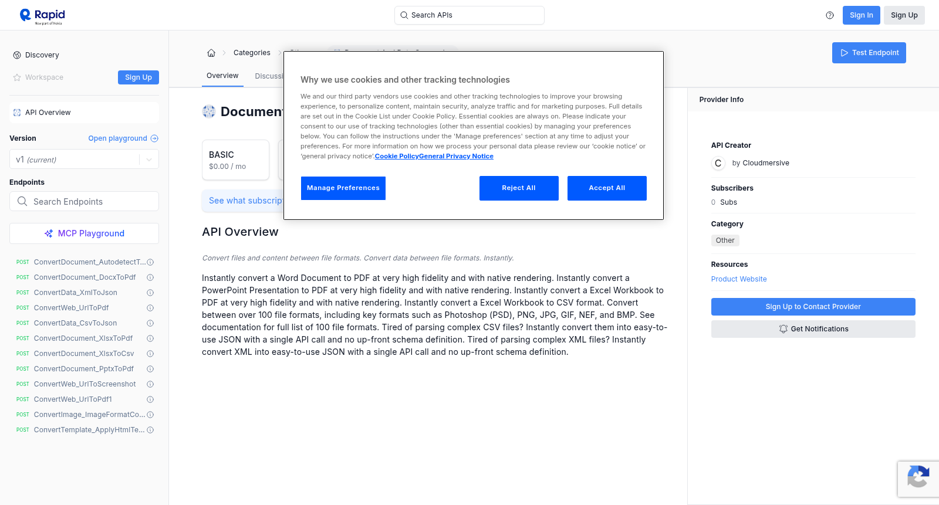Click Manage Preferences in cookie dialog
This screenshot has width=939, height=505.
pyautogui.click(x=343, y=188)
